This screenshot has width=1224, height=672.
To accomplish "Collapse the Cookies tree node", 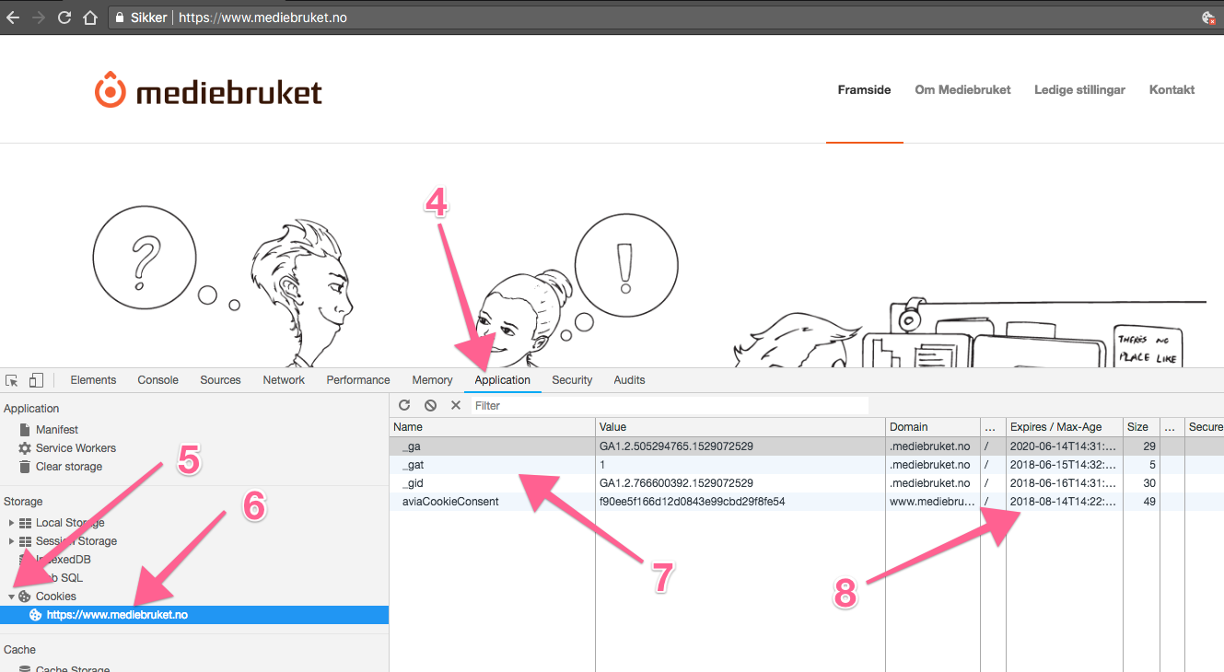I will pos(12,597).
